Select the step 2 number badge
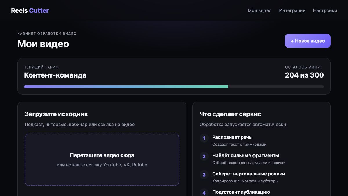Image resolution: width=348 pixels, height=196 pixels. (204, 157)
